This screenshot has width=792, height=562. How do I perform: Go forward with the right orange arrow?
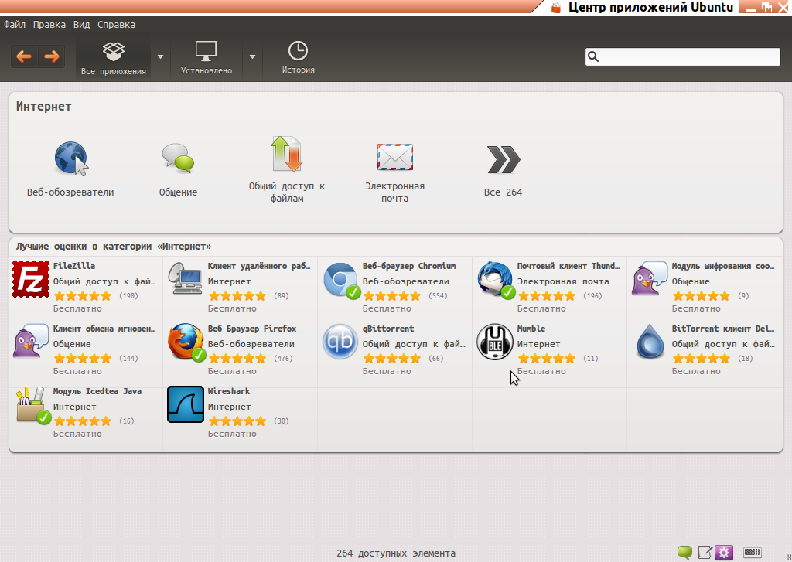point(52,56)
